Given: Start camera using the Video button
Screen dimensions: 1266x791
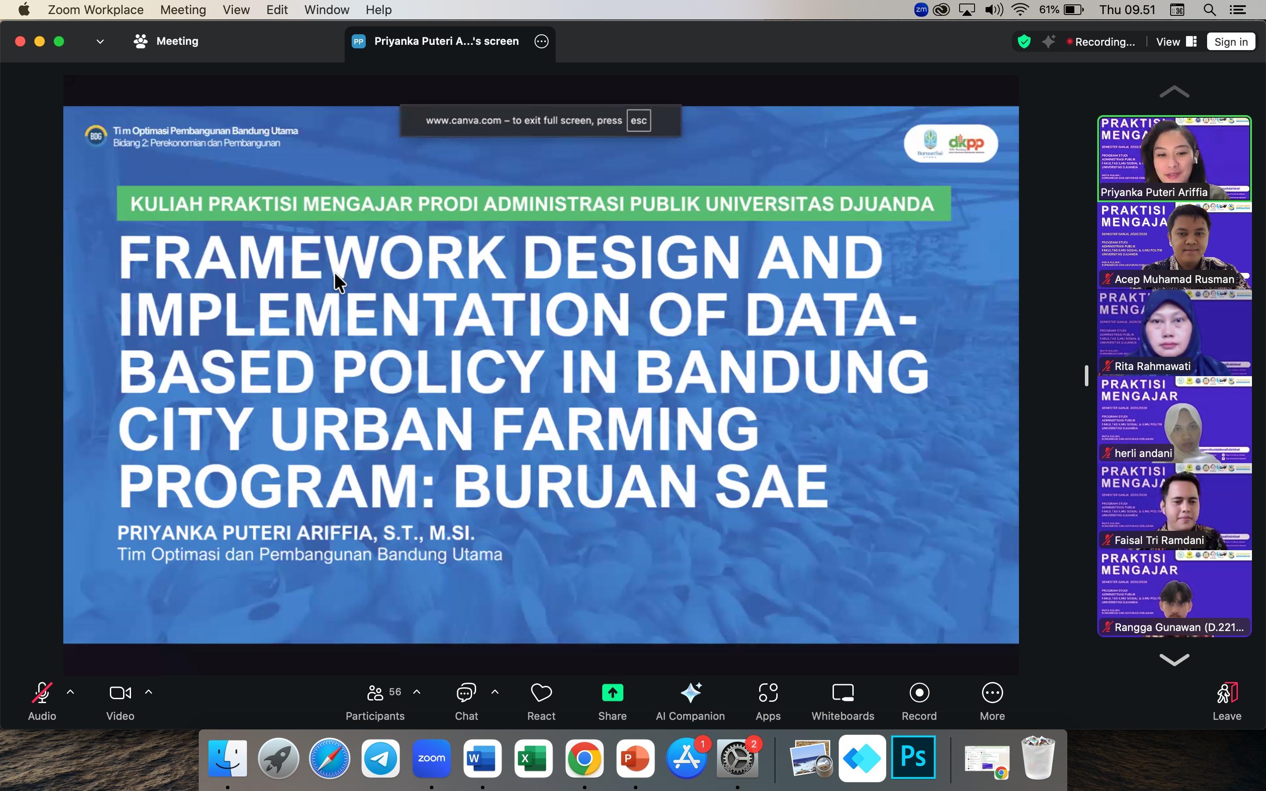Looking at the screenshot, I should pyautogui.click(x=120, y=701).
